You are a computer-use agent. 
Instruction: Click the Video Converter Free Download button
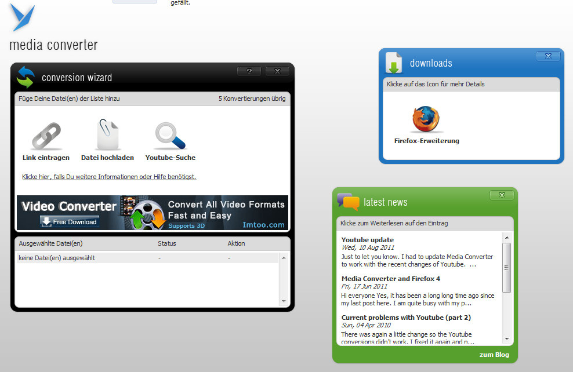[x=70, y=221]
